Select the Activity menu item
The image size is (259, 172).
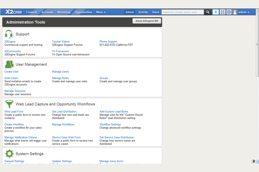pos(143,12)
